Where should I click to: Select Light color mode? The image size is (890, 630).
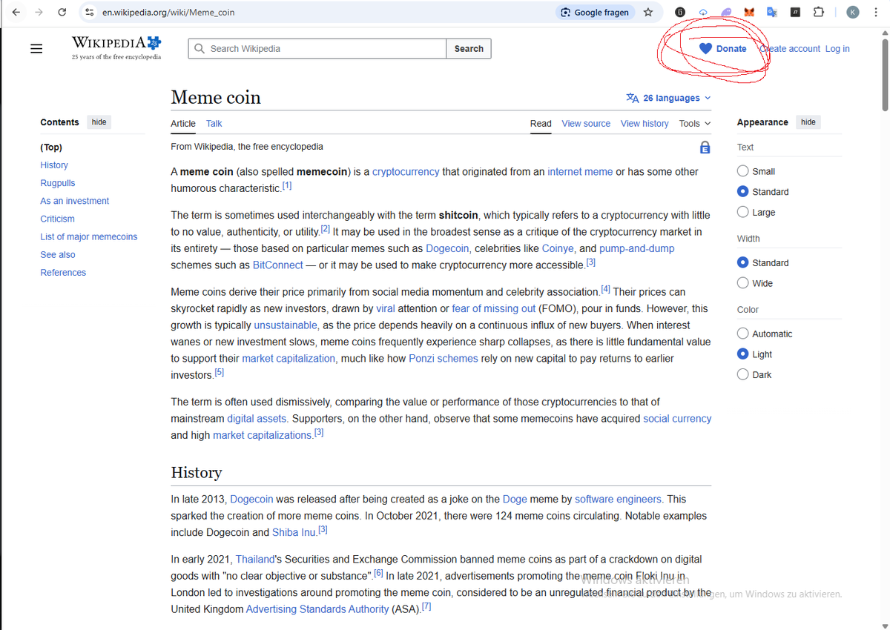pyautogui.click(x=742, y=354)
